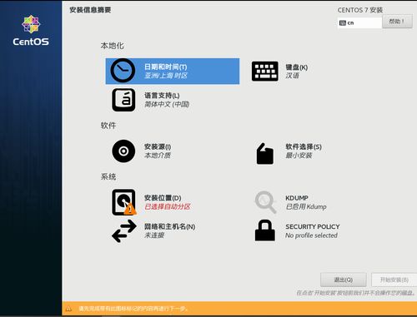The height and width of the screenshot is (317, 417).
Task: Click the keyboard layout icon
Action: pos(265,72)
